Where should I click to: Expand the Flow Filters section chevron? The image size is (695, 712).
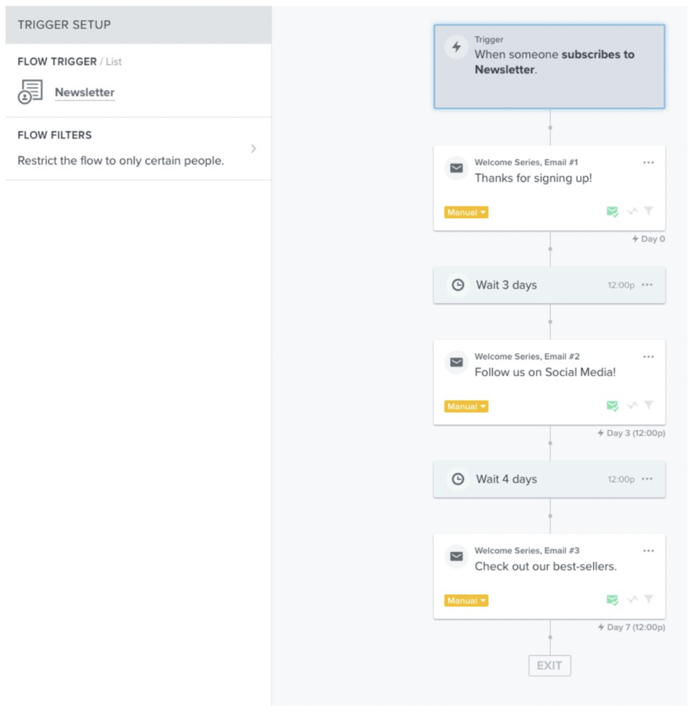tap(253, 149)
